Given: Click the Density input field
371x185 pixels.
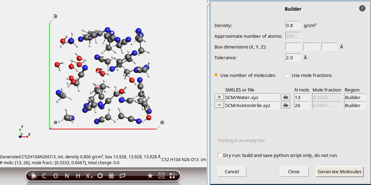Looking at the screenshot, I should [x=293, y=26].
